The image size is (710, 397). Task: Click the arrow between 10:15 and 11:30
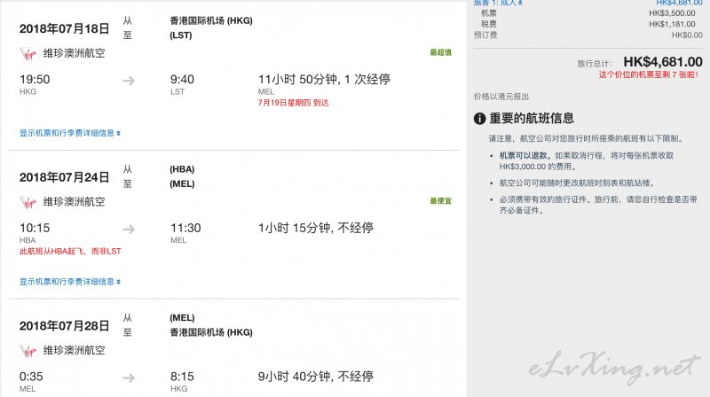[x=129, y=230]
